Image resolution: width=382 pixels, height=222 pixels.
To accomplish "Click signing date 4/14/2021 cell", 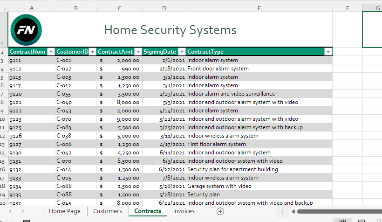I will pos(164,111).
